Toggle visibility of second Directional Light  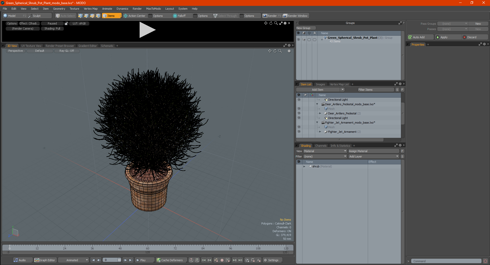[299, 118]
